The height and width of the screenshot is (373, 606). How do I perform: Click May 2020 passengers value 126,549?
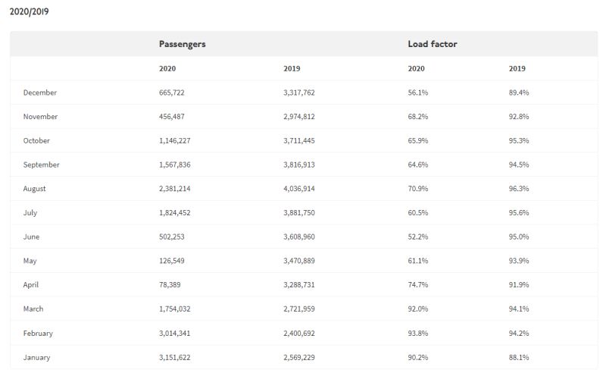(x=172, y=261)
